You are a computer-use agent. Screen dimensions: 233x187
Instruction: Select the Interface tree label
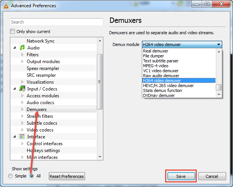[36, 137]
